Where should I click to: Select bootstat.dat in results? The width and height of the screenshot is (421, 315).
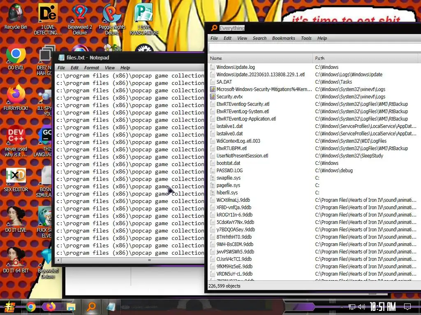pos(228,163)
